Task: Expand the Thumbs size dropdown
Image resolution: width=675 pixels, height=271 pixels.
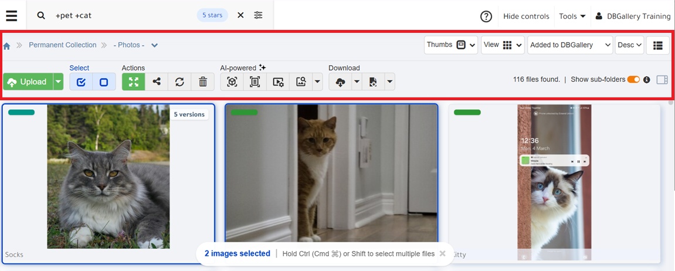Action: (450, 45)
